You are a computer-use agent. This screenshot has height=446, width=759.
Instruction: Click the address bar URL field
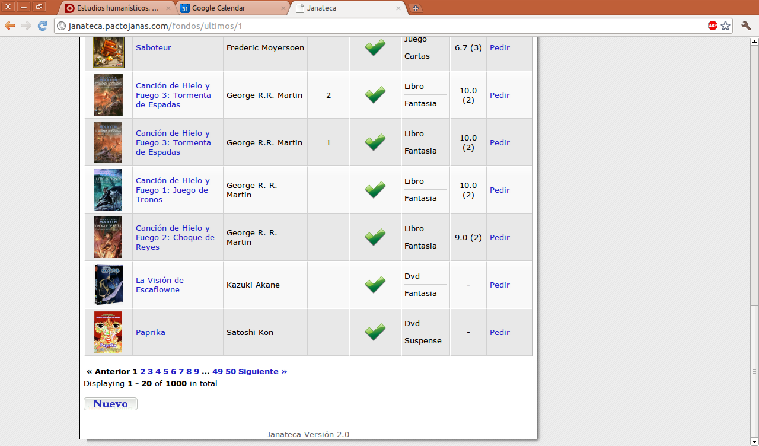(379, 26)
